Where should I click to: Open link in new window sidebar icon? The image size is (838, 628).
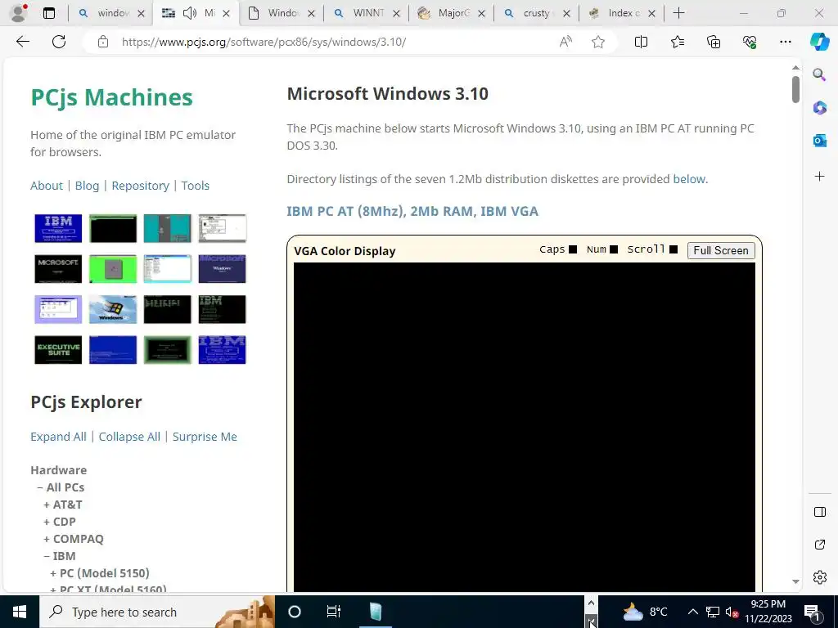click(x=819, y=545)
